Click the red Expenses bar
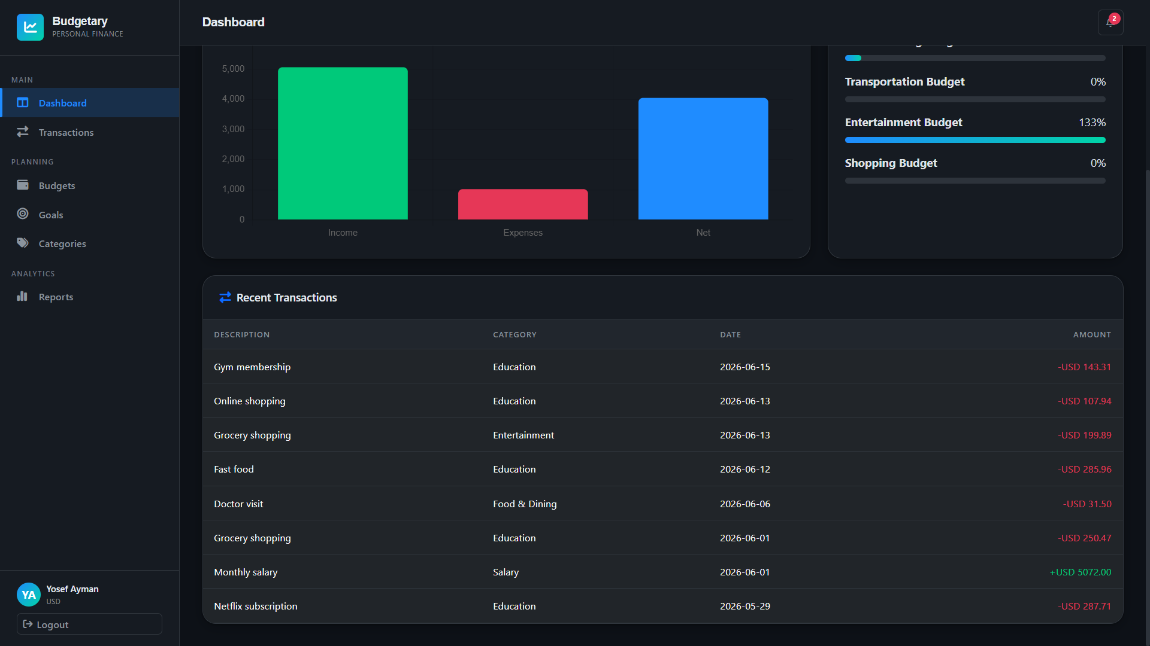 (523, 205)
